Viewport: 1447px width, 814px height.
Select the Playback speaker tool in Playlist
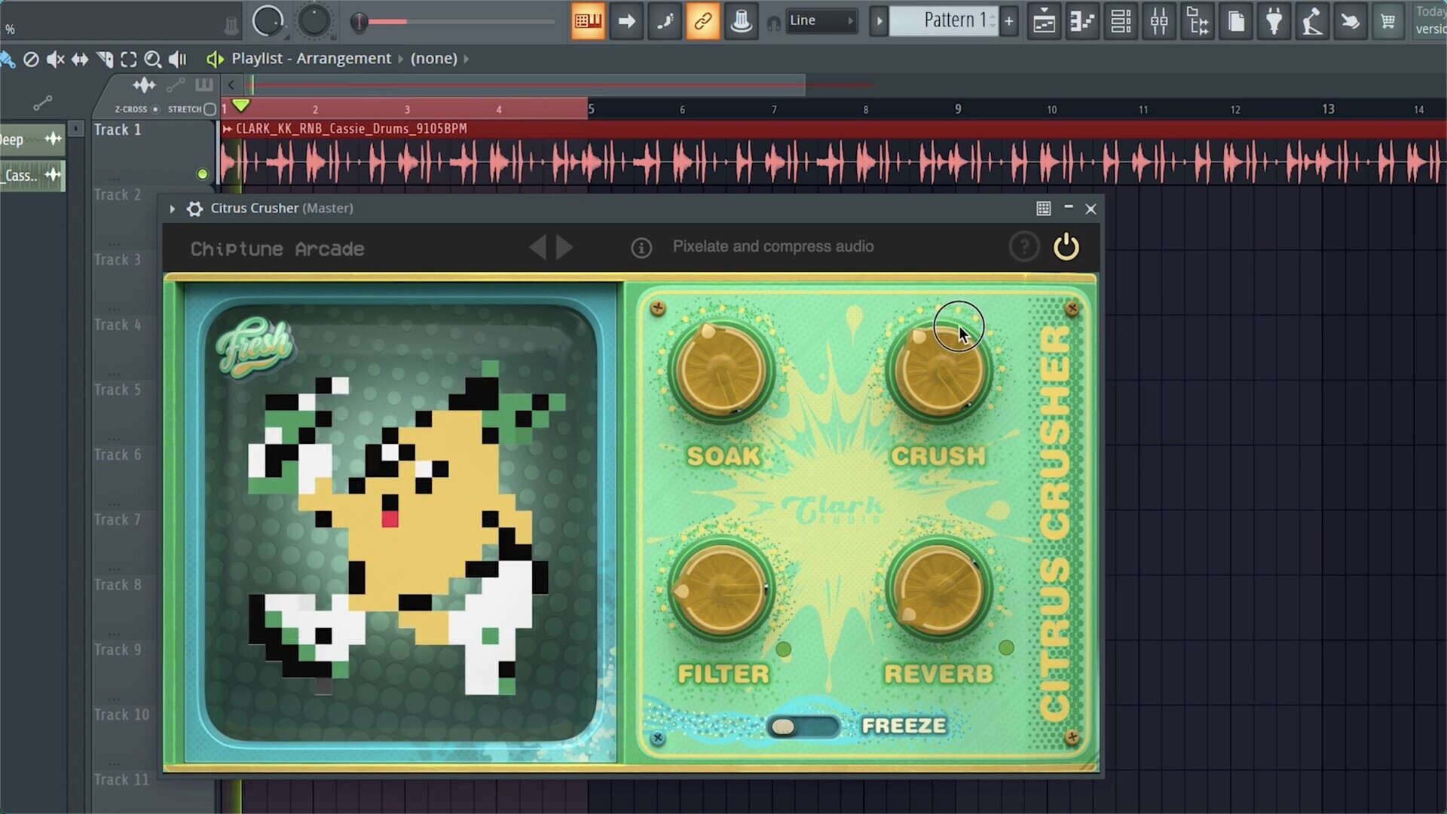coord(178,60)
